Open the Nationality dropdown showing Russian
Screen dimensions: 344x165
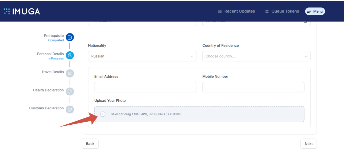point(142,56)
